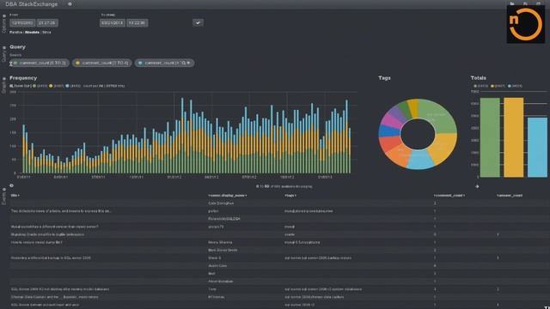Screen dimensions: 550x309
Task: Click the yellow bar in the Totals chart
Action: click(514, 137)
